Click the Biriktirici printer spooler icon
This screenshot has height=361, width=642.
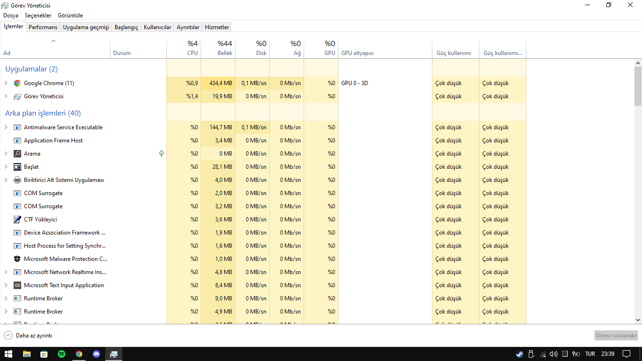17,180
